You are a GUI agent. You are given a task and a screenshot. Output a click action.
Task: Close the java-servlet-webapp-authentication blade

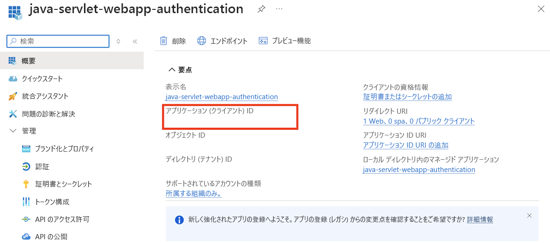coord(541,9)
